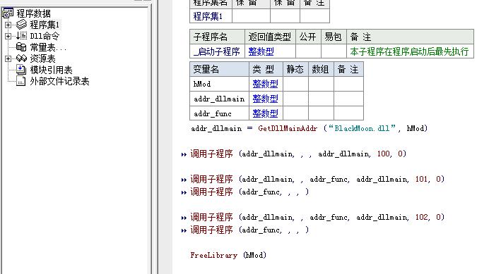Click the 资源表 icon
This screenshot has width=501, height=274.
tap(21, 58)
